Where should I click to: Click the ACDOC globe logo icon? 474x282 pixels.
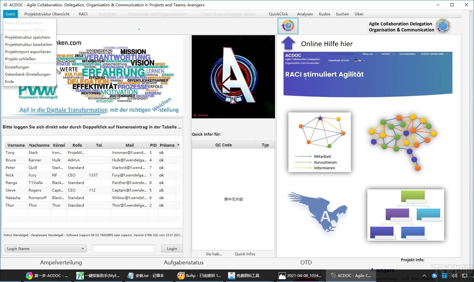443,26
